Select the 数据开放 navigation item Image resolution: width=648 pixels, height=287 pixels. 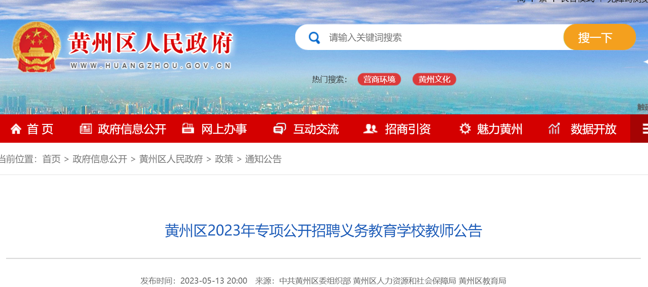pyautogui.click(x=593, y=129)
